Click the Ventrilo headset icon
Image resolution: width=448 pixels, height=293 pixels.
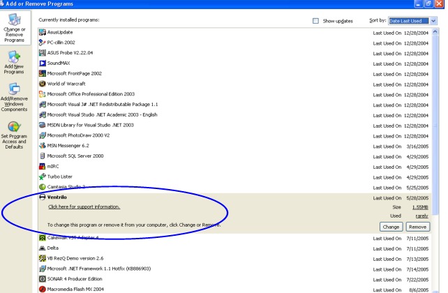pyautogui.click(x=43, y=197)
